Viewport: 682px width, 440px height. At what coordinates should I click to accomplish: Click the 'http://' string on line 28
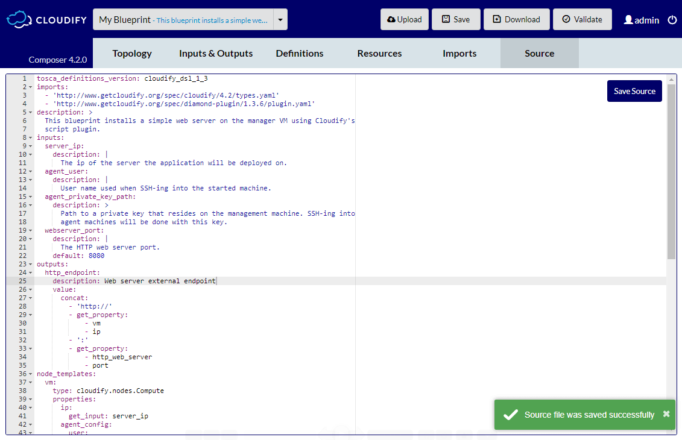[94, 307]
